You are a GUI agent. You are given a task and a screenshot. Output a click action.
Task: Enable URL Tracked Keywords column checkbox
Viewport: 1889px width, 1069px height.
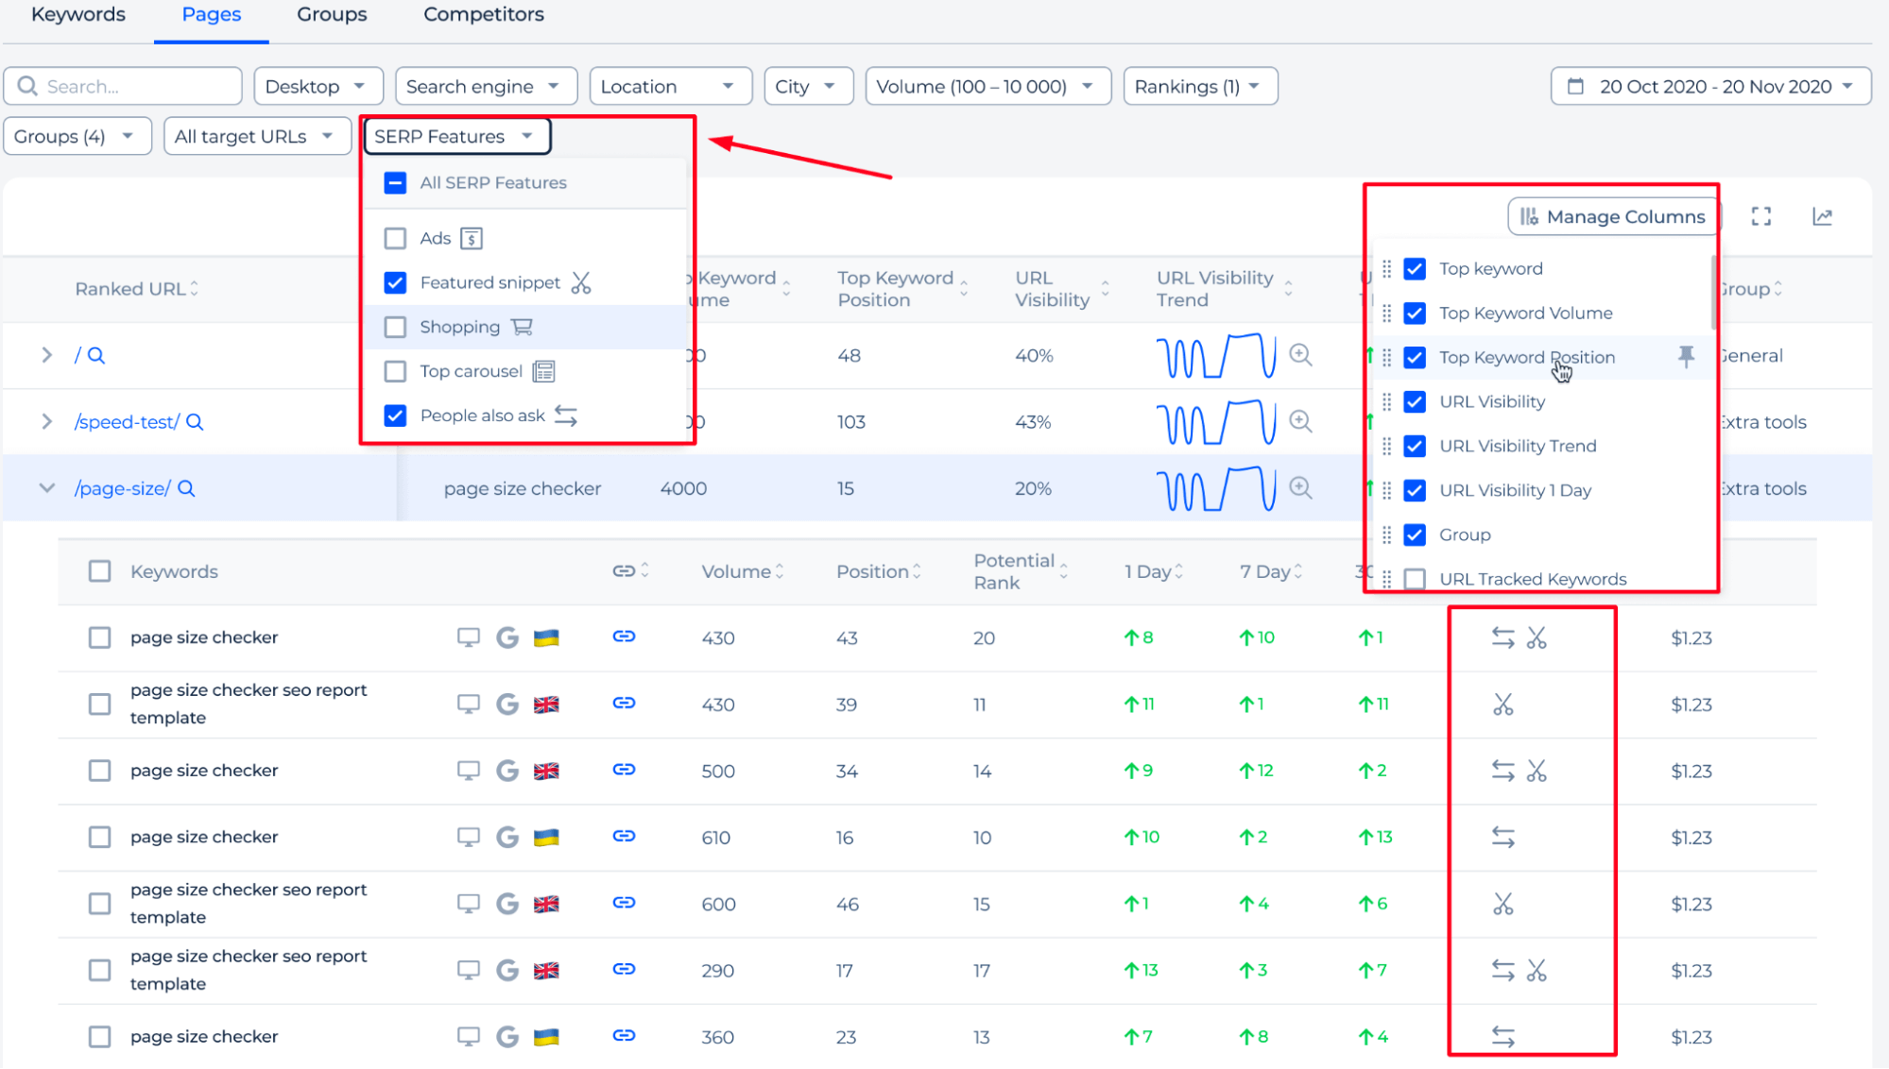1417,578
